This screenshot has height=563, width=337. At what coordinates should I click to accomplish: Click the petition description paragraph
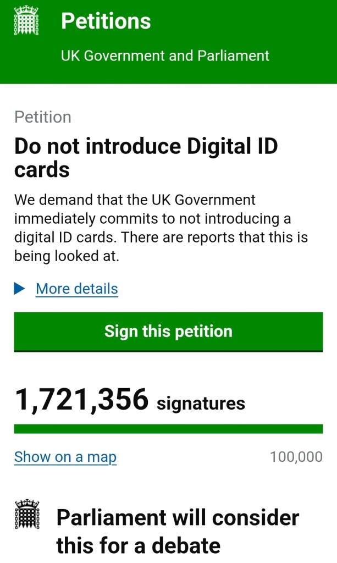click(161, 228)
